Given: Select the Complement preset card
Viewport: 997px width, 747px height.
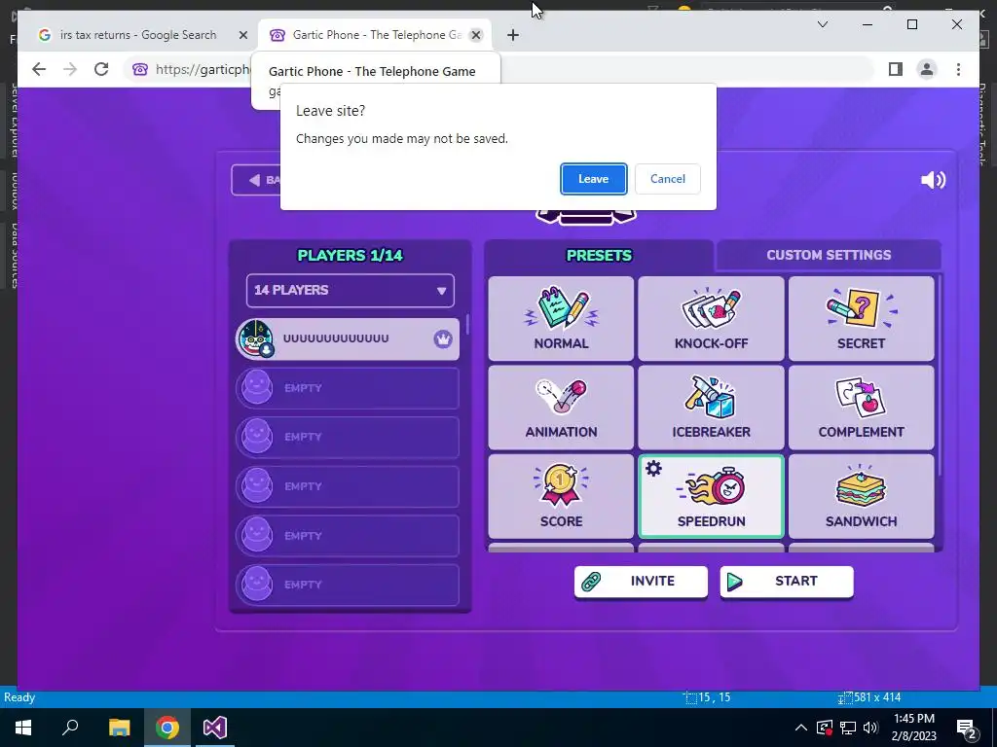Looking at the screenshot, I should click(861, 408).
